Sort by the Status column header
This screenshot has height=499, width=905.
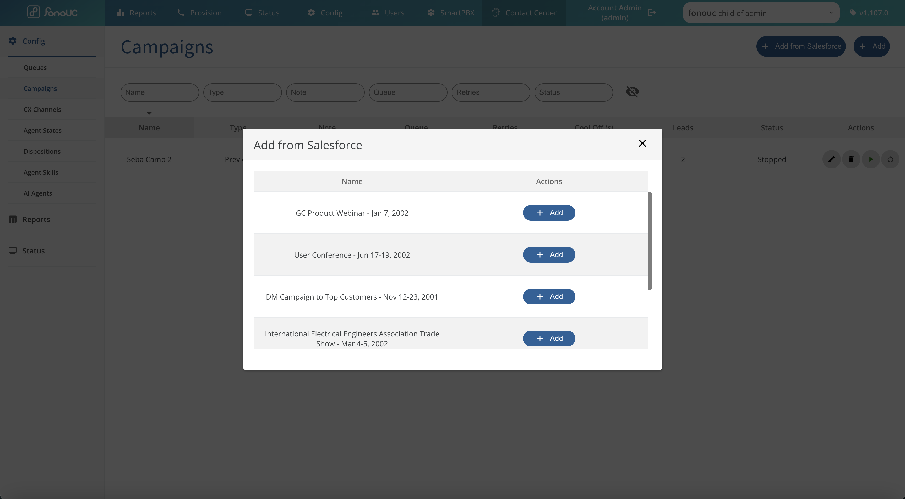772,128
